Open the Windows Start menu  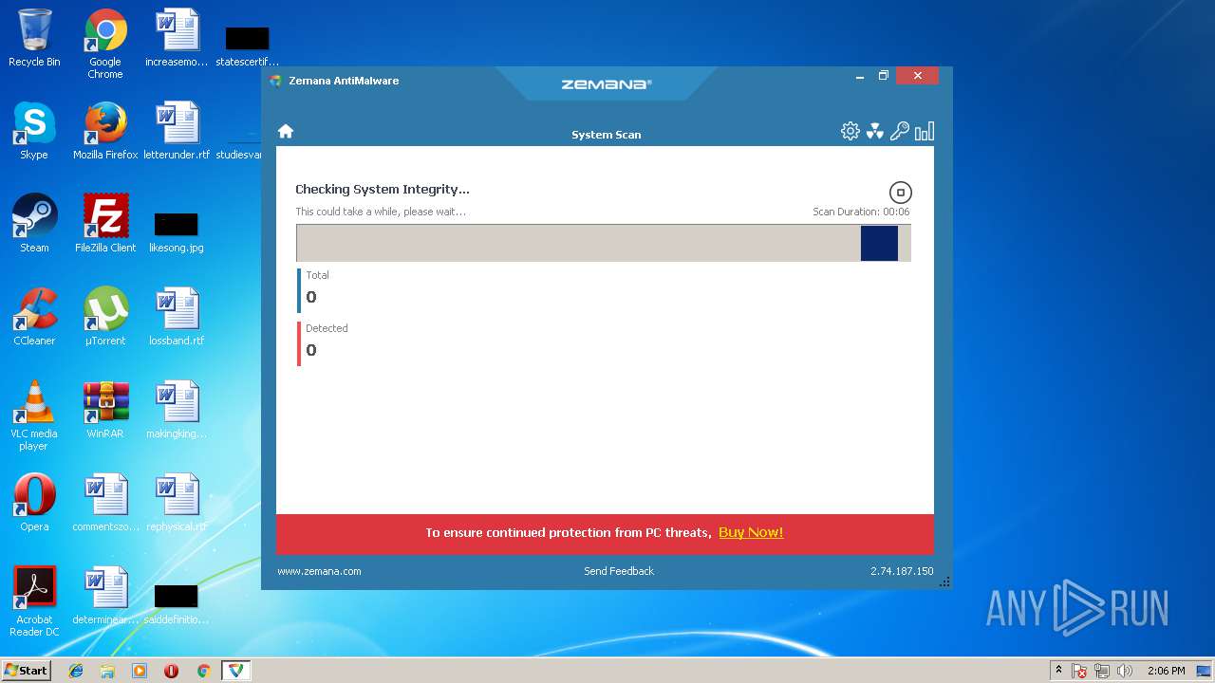26,670
